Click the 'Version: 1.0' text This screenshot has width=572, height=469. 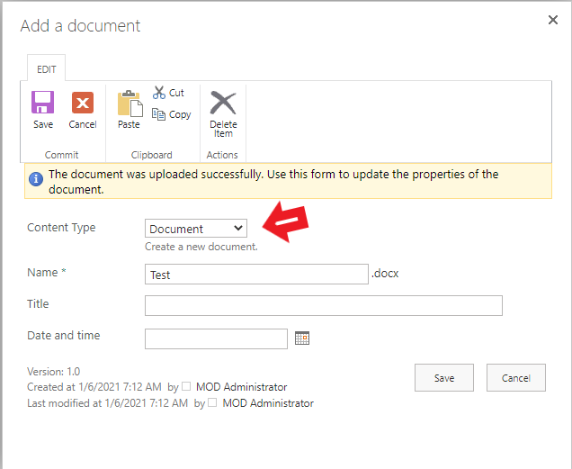tap(54, 372)
